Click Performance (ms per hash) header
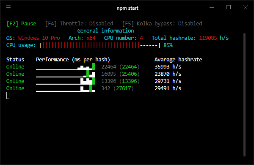The width and height of the screenshot is (254, 165). 73,60
